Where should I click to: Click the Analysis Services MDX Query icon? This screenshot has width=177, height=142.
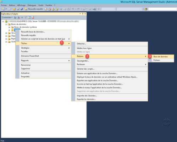tap(49, 9)
